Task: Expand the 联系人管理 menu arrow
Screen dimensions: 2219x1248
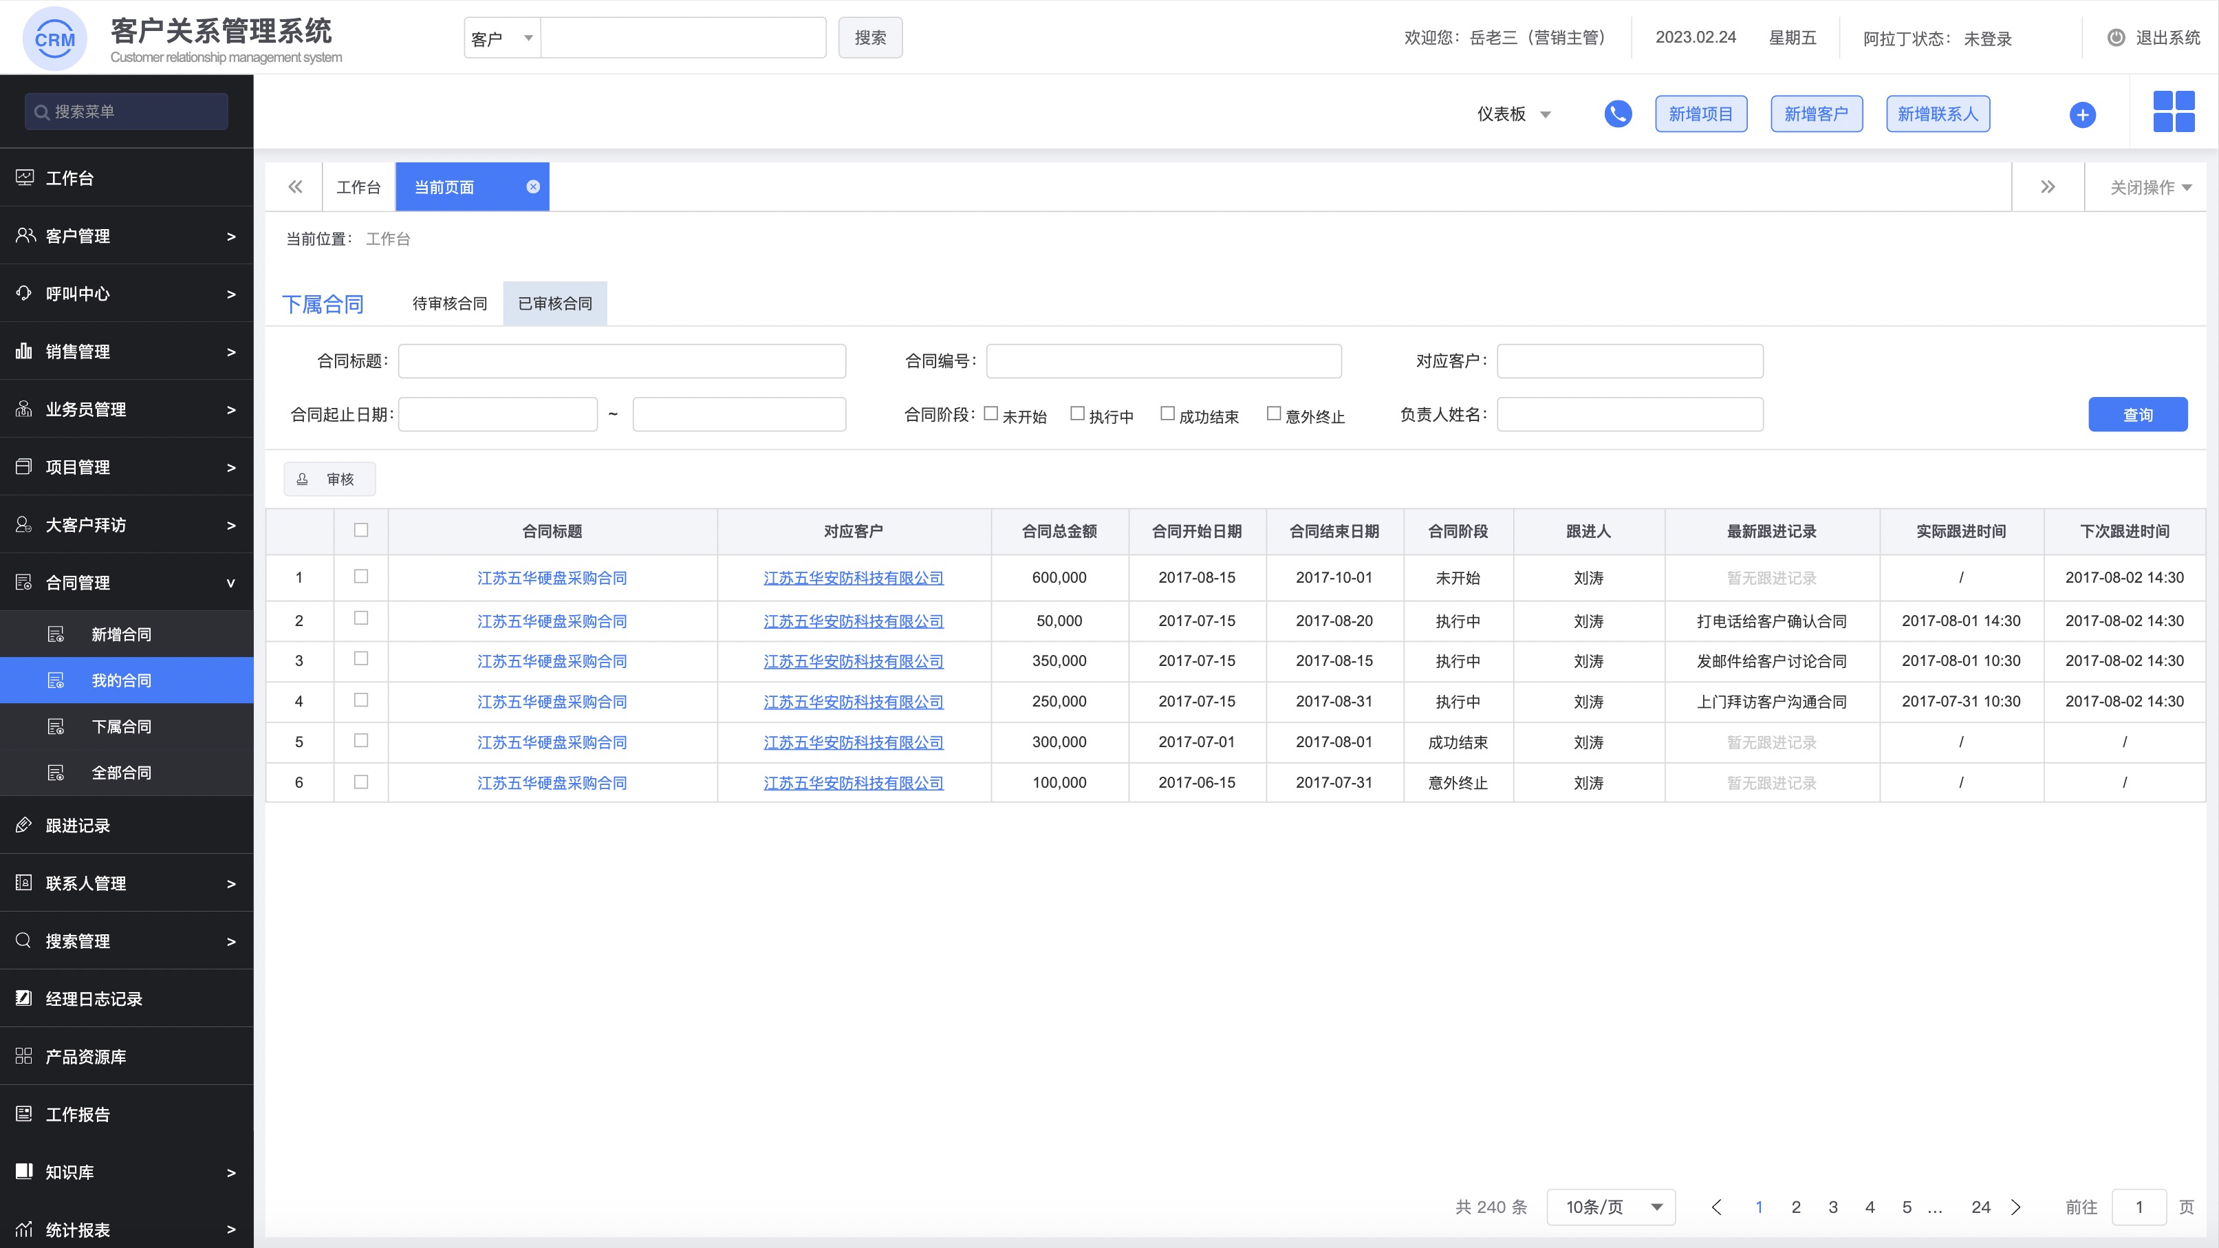Action: (231, 883)
